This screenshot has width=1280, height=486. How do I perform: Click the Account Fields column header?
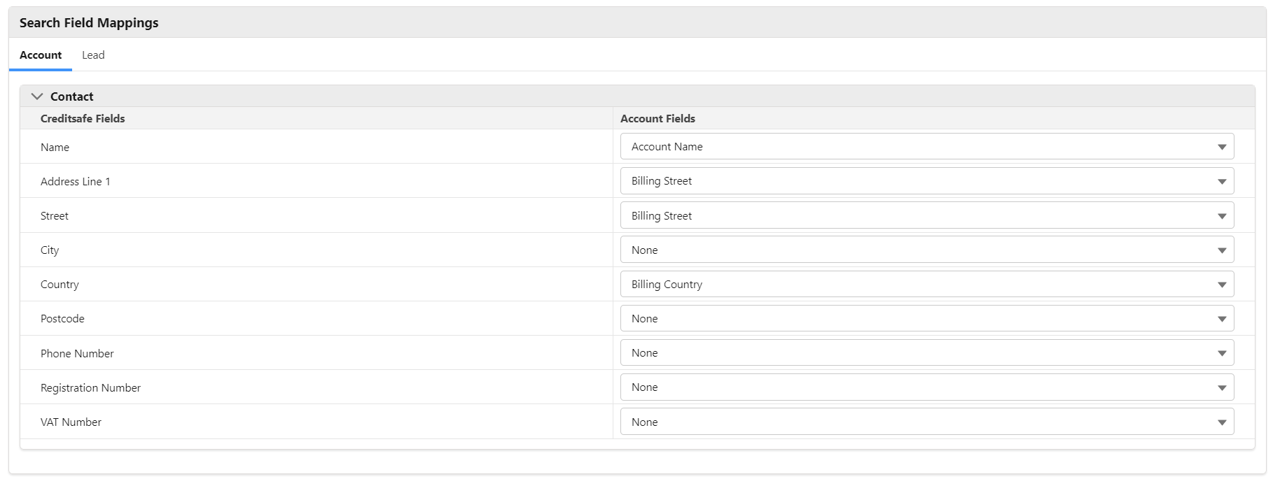click(x=658, y=119)
